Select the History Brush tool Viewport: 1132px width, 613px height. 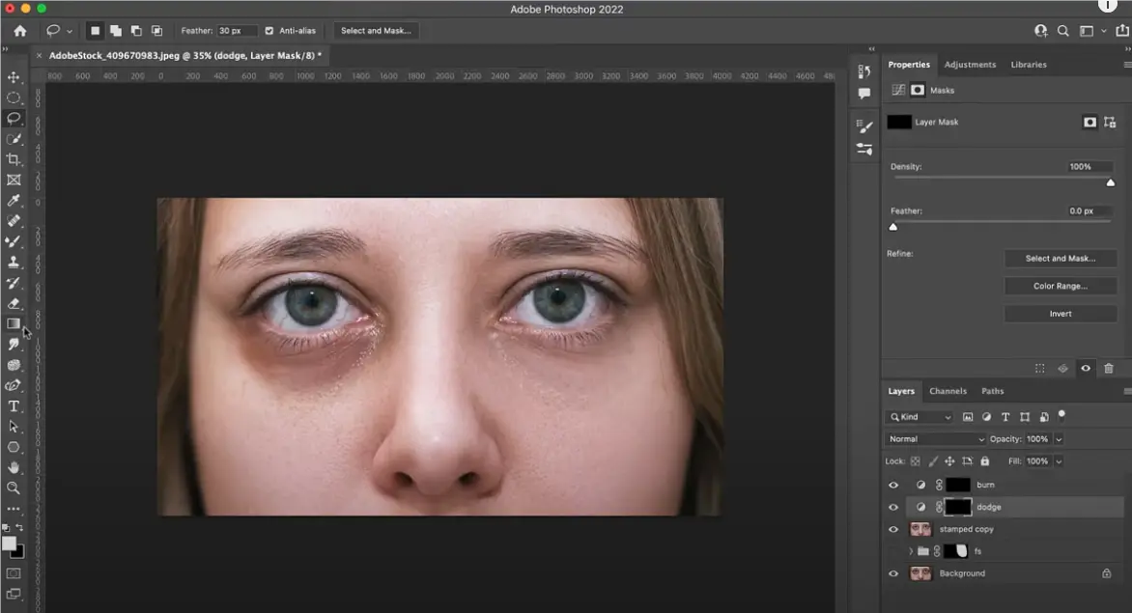click(x=14, y=283)
